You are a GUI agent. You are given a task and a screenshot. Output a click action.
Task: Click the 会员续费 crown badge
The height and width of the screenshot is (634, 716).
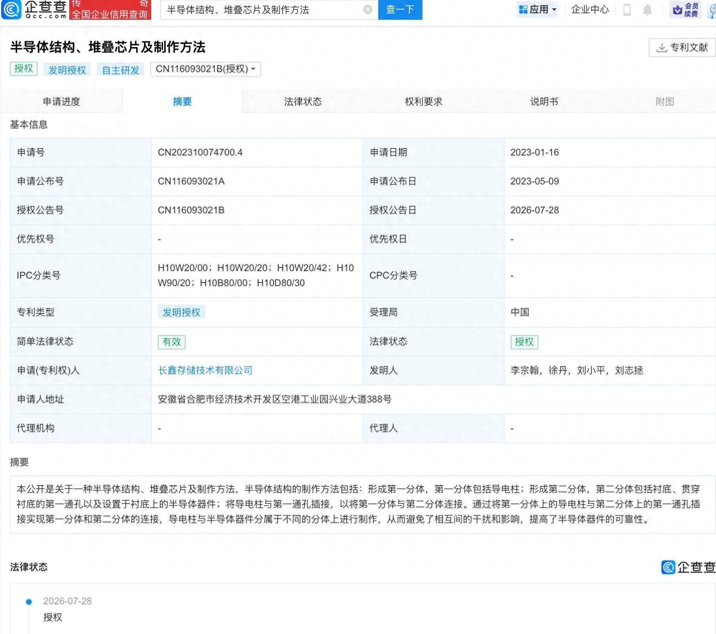[685, 9]
